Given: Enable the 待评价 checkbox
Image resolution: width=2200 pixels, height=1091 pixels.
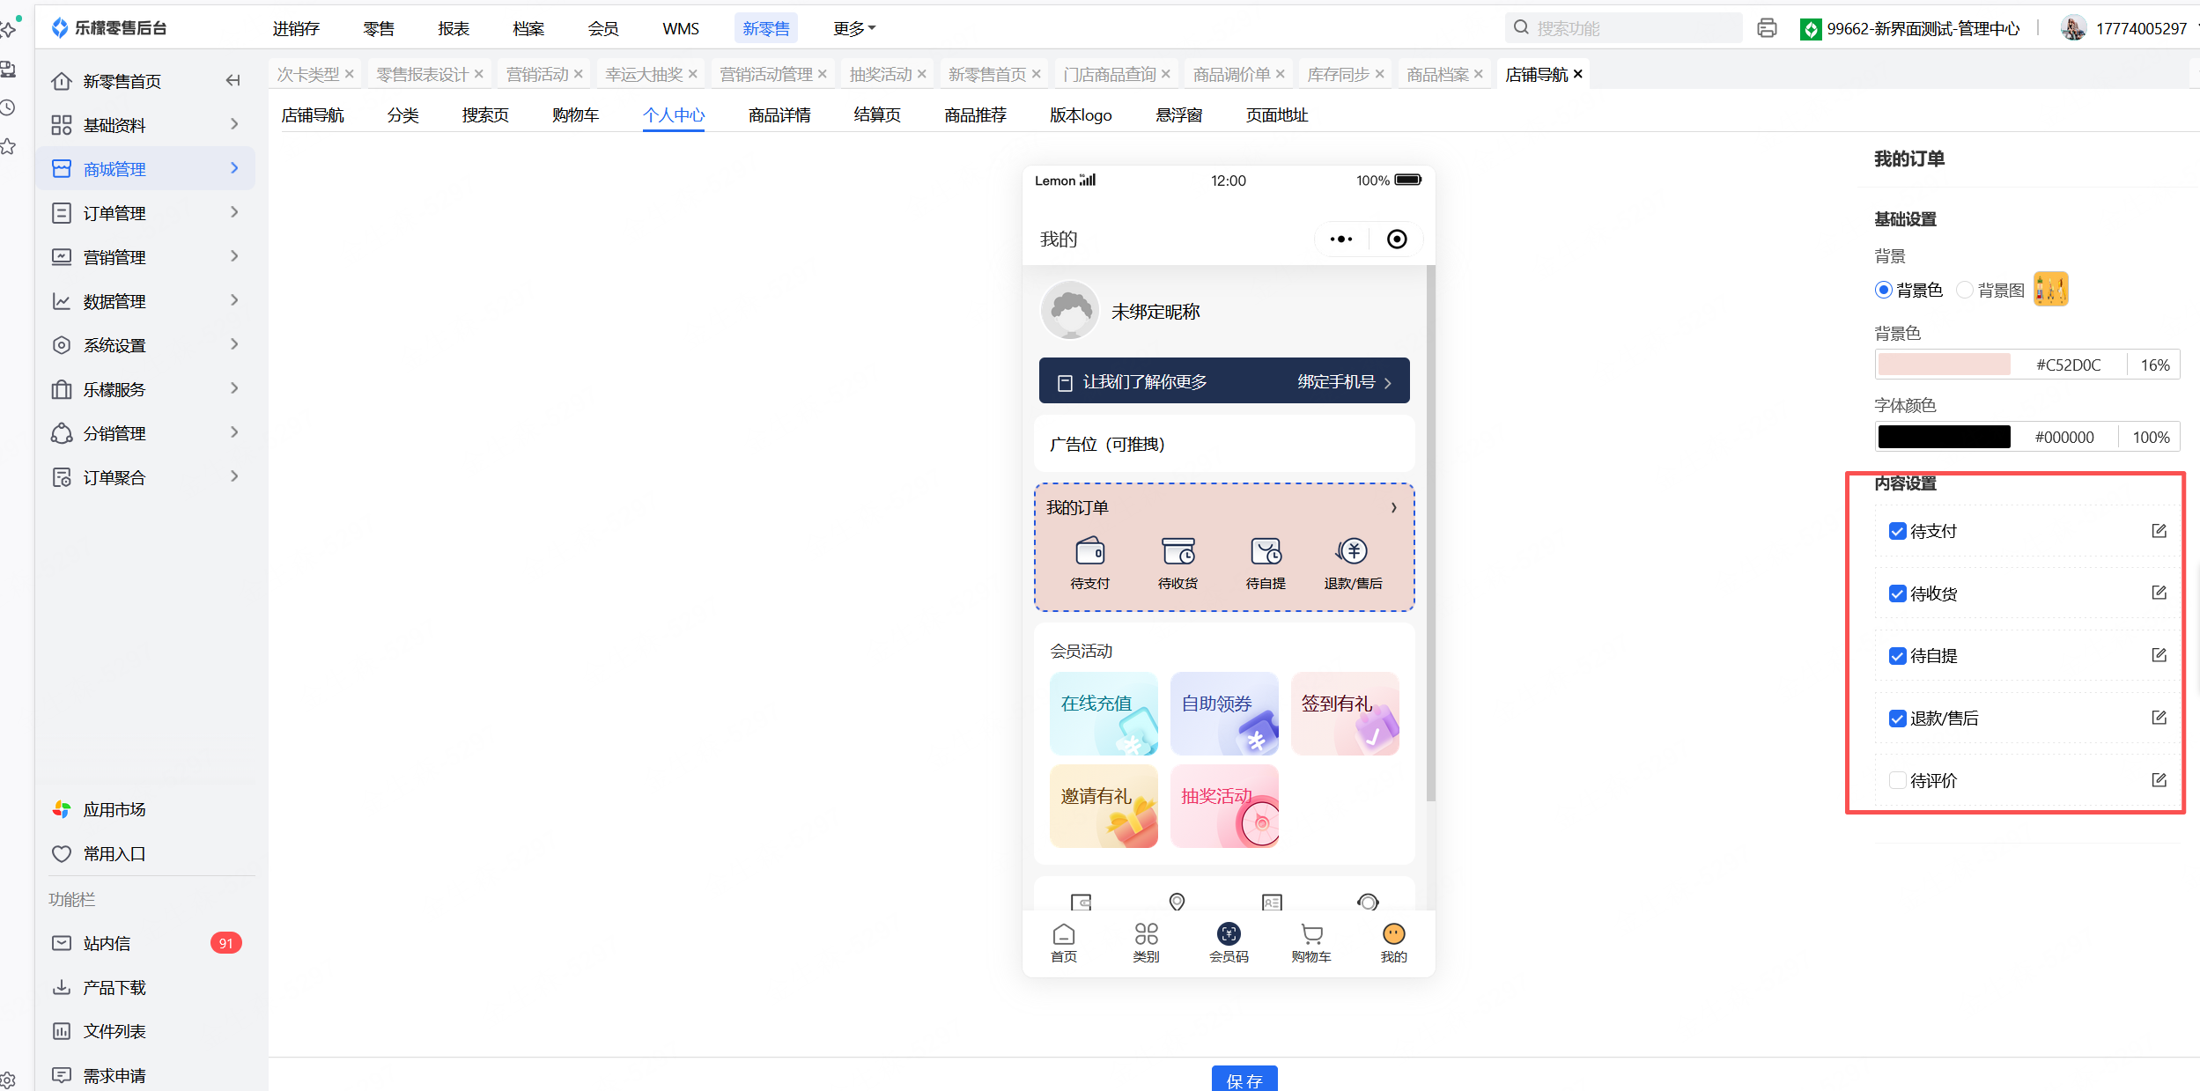Looking at the screenshot, I should 1897,780.
